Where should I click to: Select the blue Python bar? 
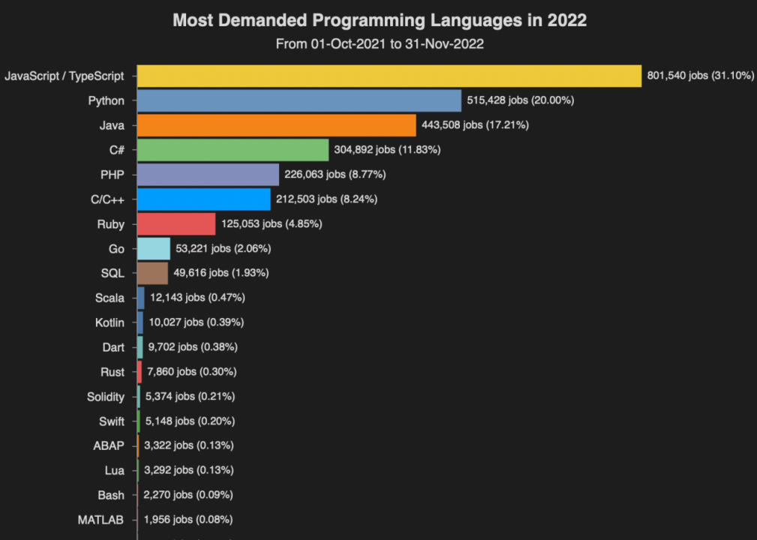pos(299,100)
